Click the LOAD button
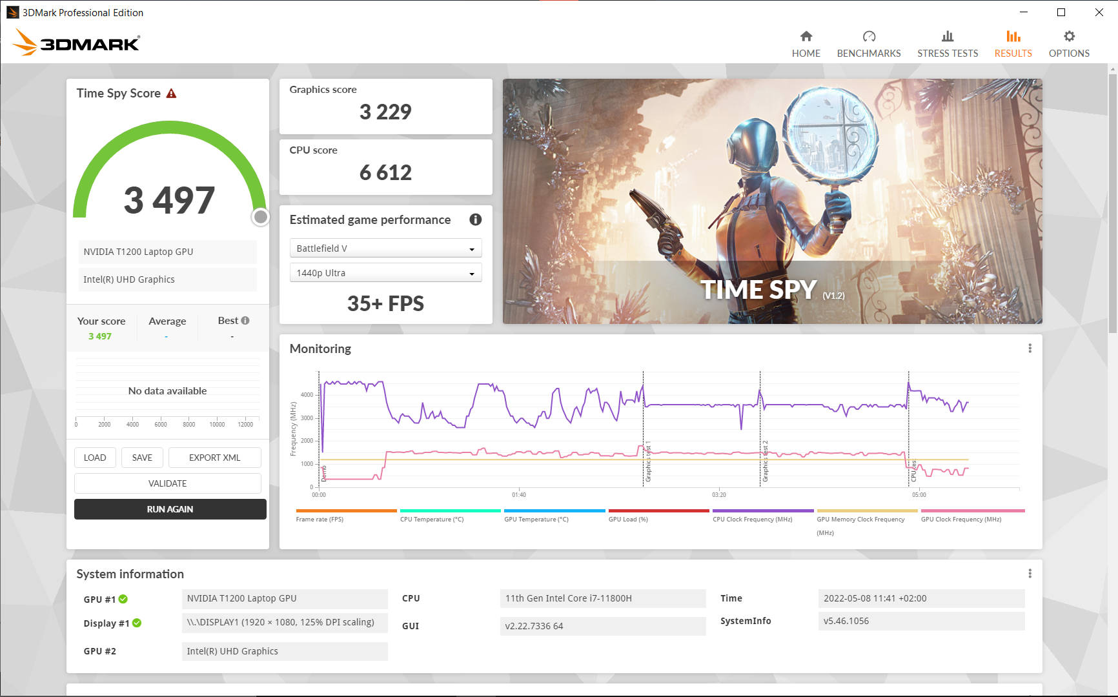The width and height of the screenshot is (1118, 697). [95, 458]
